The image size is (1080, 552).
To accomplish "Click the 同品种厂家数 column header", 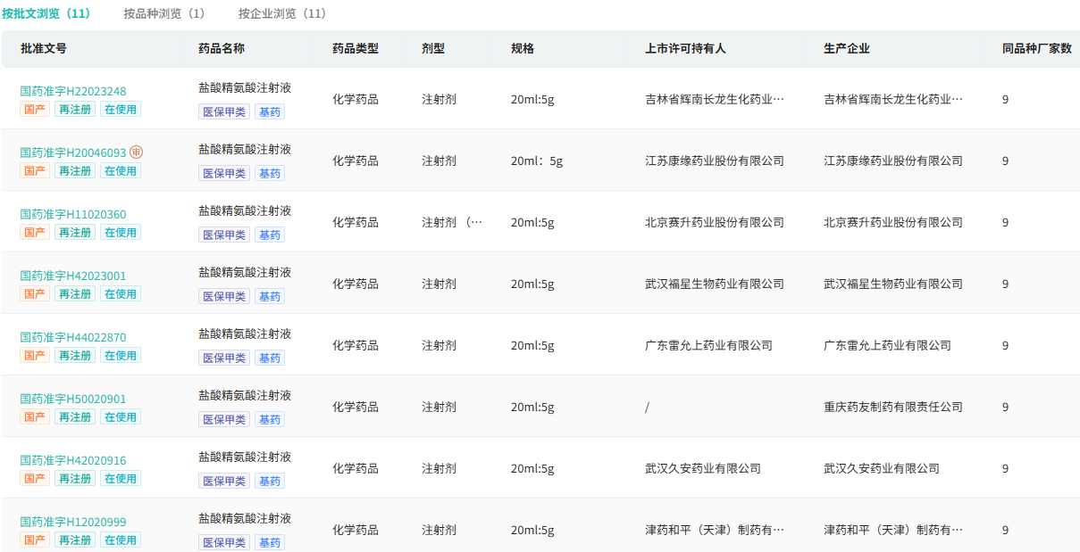I will point(1036,49).
